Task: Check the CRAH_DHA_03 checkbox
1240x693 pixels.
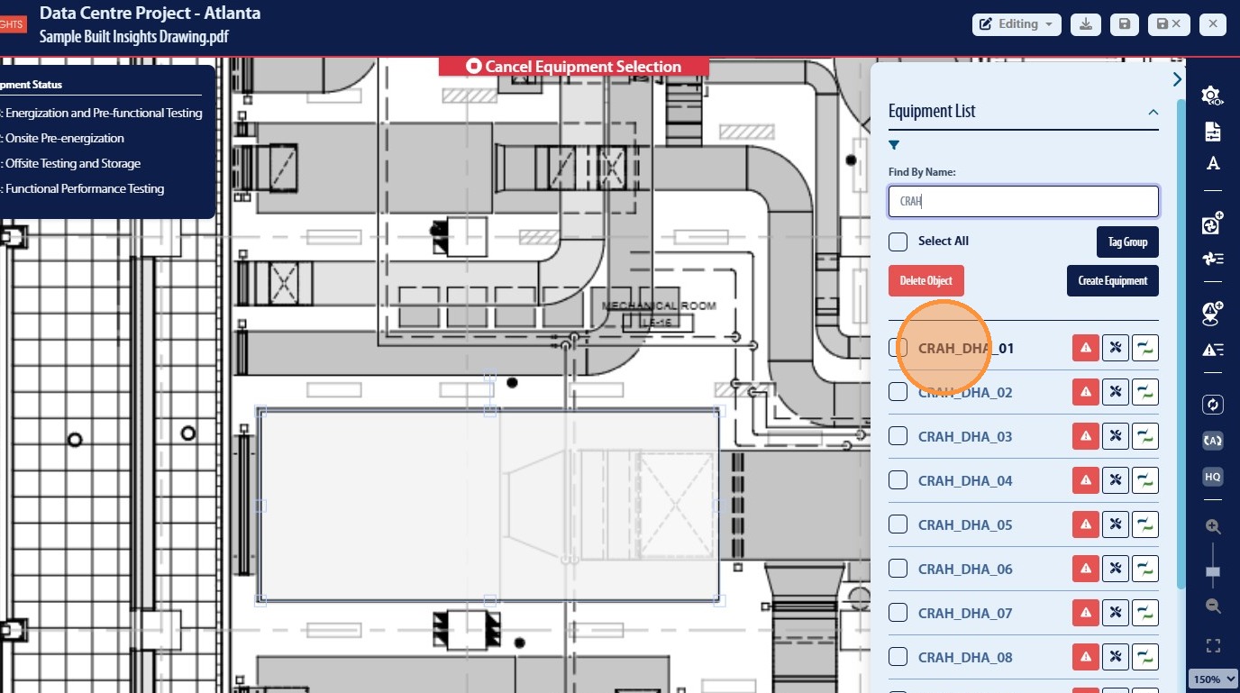Action: [898, 436]
